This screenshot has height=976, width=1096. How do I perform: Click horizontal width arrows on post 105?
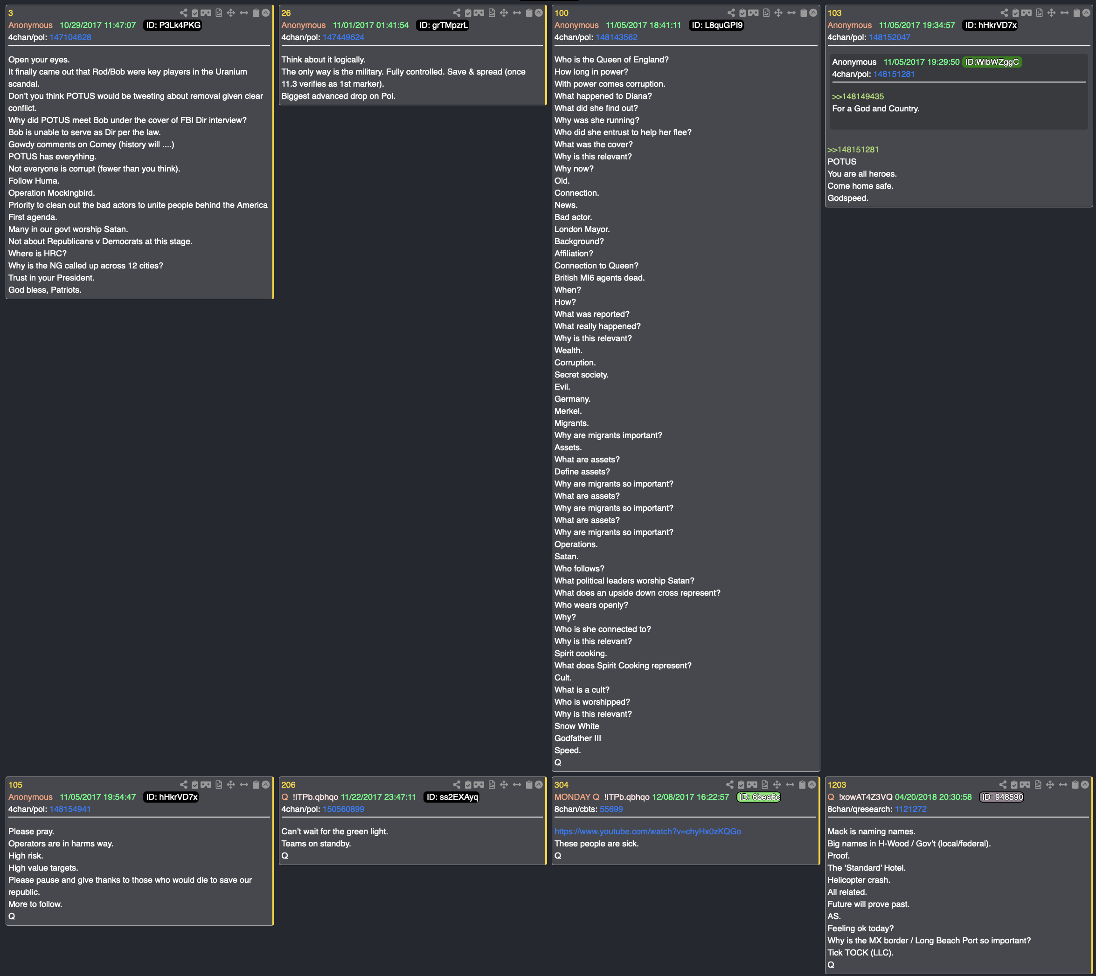pos(244,784)
